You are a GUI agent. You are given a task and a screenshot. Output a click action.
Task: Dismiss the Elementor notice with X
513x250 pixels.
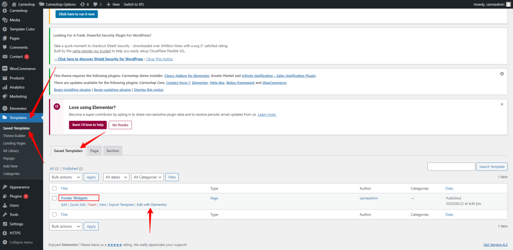tap(502, 104)
